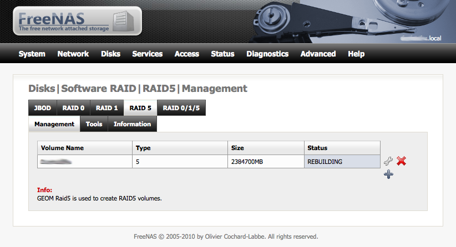The width and height of the screenshot is (456, 247).
Task: Open the Status menu
Action: 222,54
